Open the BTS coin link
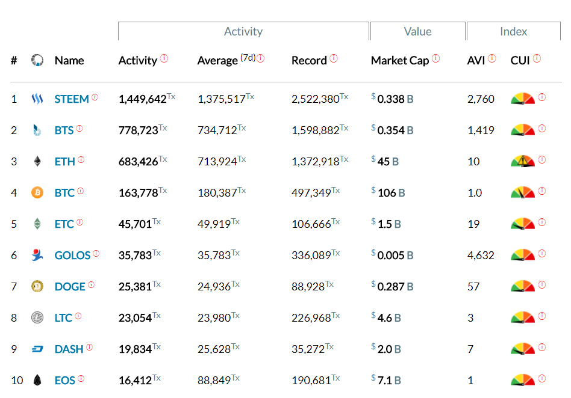This screenshot has width=571, height=398. coord(64,130)
